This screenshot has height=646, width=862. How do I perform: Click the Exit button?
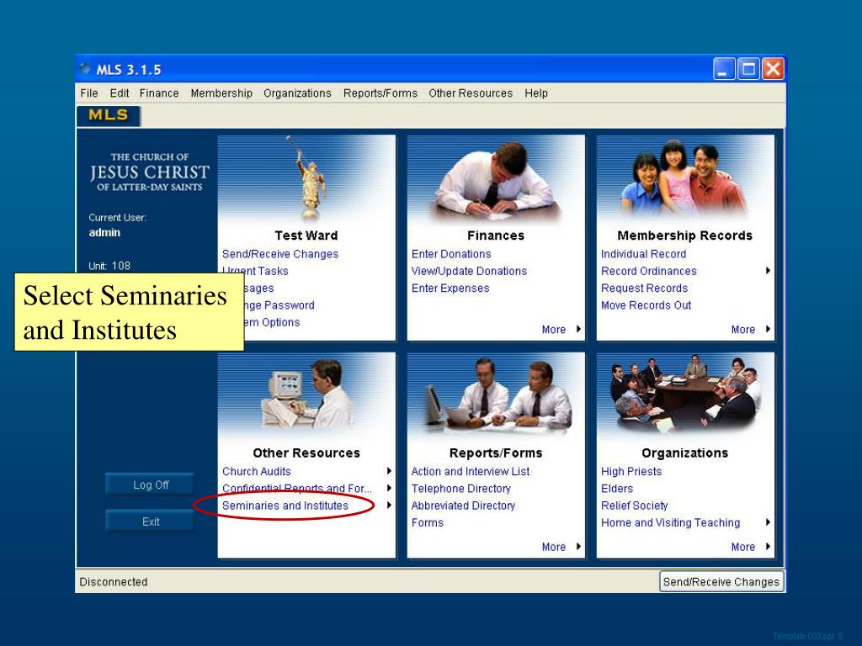coord(150,522)
